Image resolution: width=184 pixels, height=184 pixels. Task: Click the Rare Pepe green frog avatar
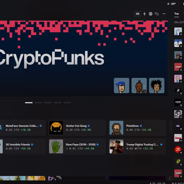(x=56, y=146)
